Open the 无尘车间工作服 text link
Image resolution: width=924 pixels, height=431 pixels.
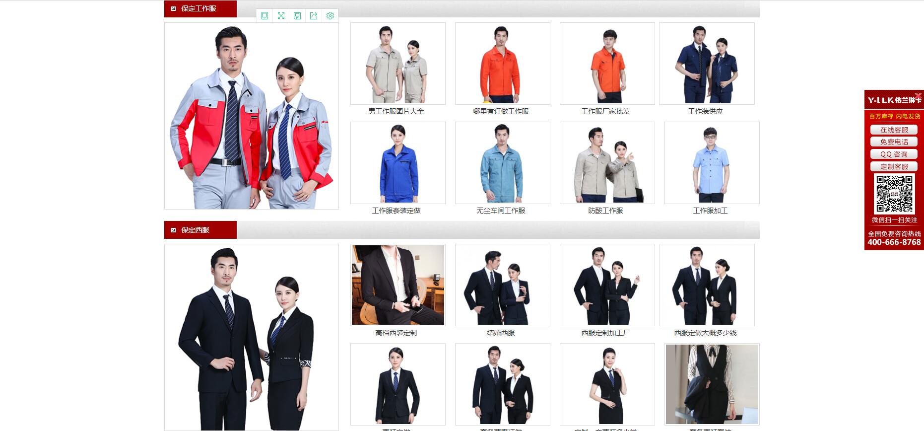(x=501, y=211)
